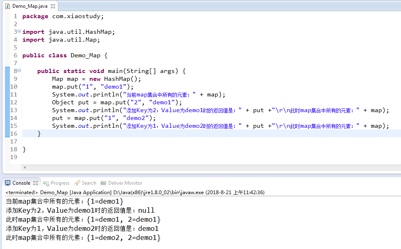Screen dimensions: 401x249
Task: Collapse the main method fold marker
Action: [19, 70]
